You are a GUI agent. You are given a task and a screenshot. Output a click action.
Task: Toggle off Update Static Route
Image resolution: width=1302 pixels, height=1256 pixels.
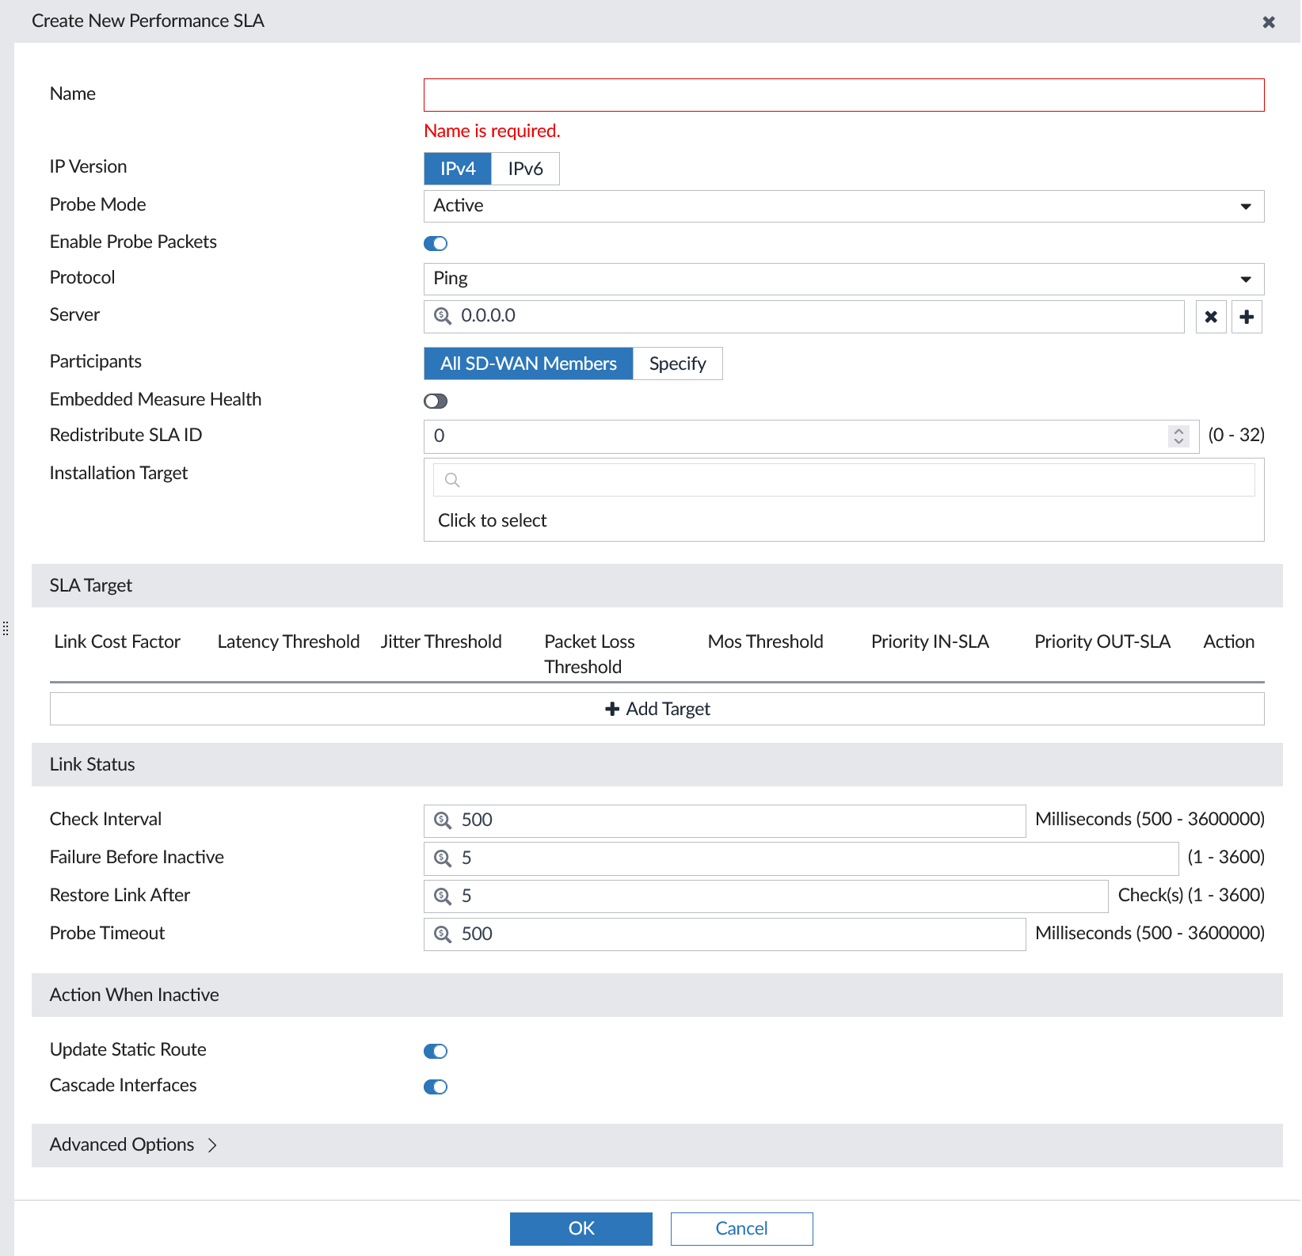point(436,1051)
